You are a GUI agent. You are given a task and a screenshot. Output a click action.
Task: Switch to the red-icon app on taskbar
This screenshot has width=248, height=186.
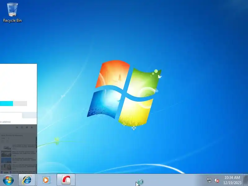coord(66,180)
